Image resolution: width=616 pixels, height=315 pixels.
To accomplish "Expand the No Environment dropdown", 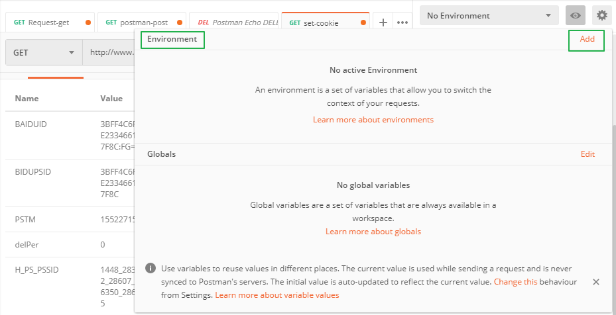I will coord(490,15).
